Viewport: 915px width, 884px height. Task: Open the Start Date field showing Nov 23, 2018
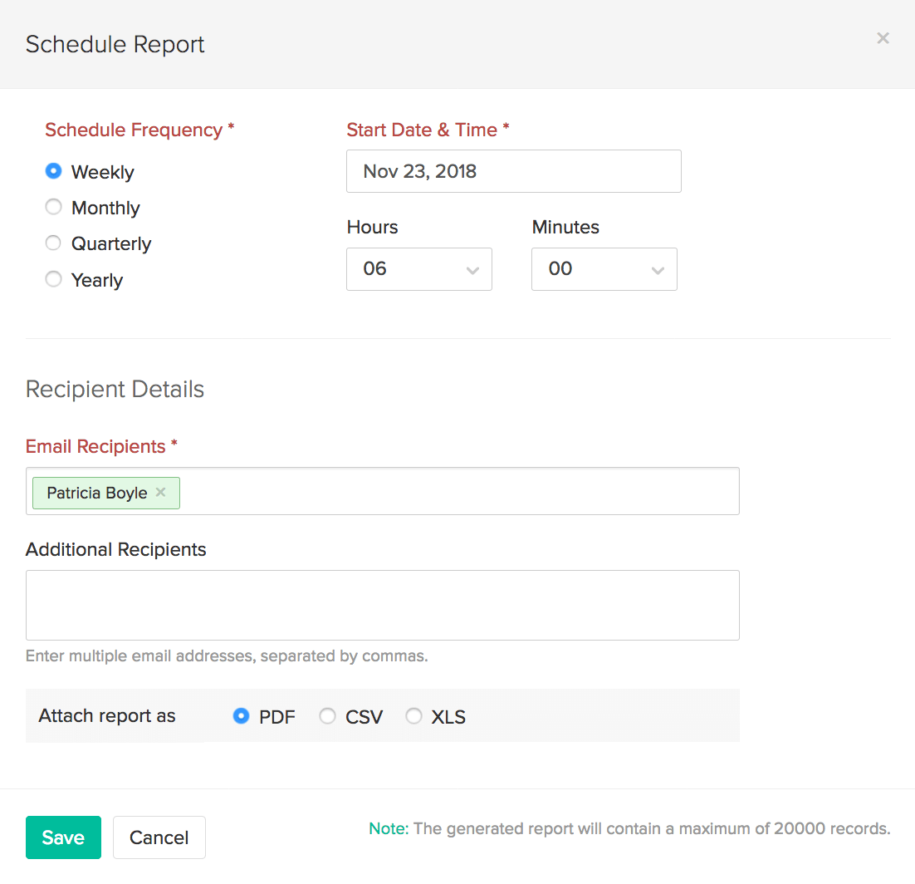point(513,171)
